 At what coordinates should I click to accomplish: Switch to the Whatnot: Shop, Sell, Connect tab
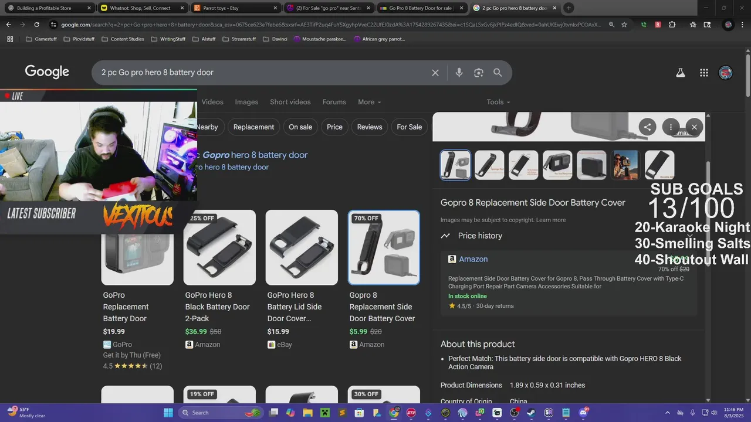pos(141,8)
